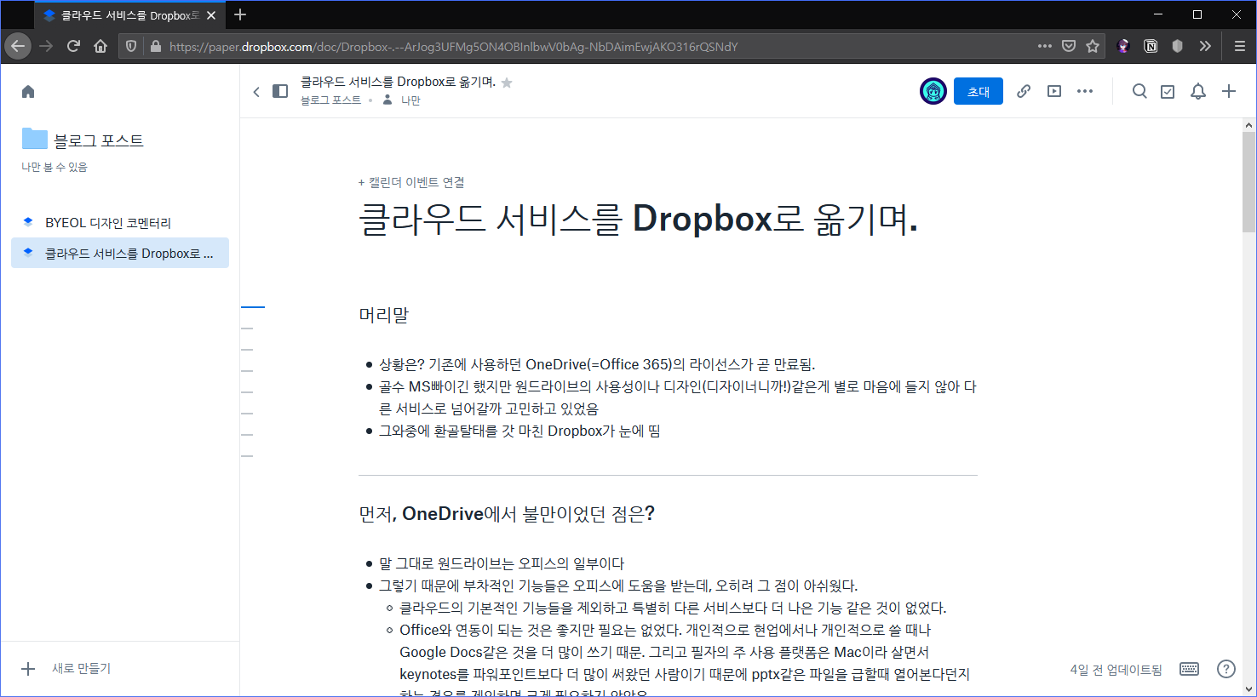The width and height of the screenshot is (1257, 697).
Task: Reload the page in browser
Action: [x=73, y=46]
